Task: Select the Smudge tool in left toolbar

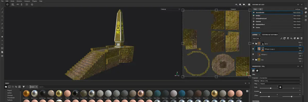Action: (2, 23)
